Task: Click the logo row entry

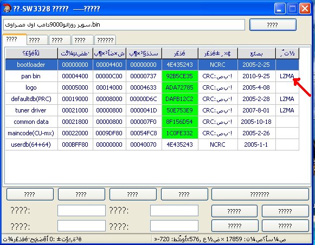Action: [x=152, y=87]
